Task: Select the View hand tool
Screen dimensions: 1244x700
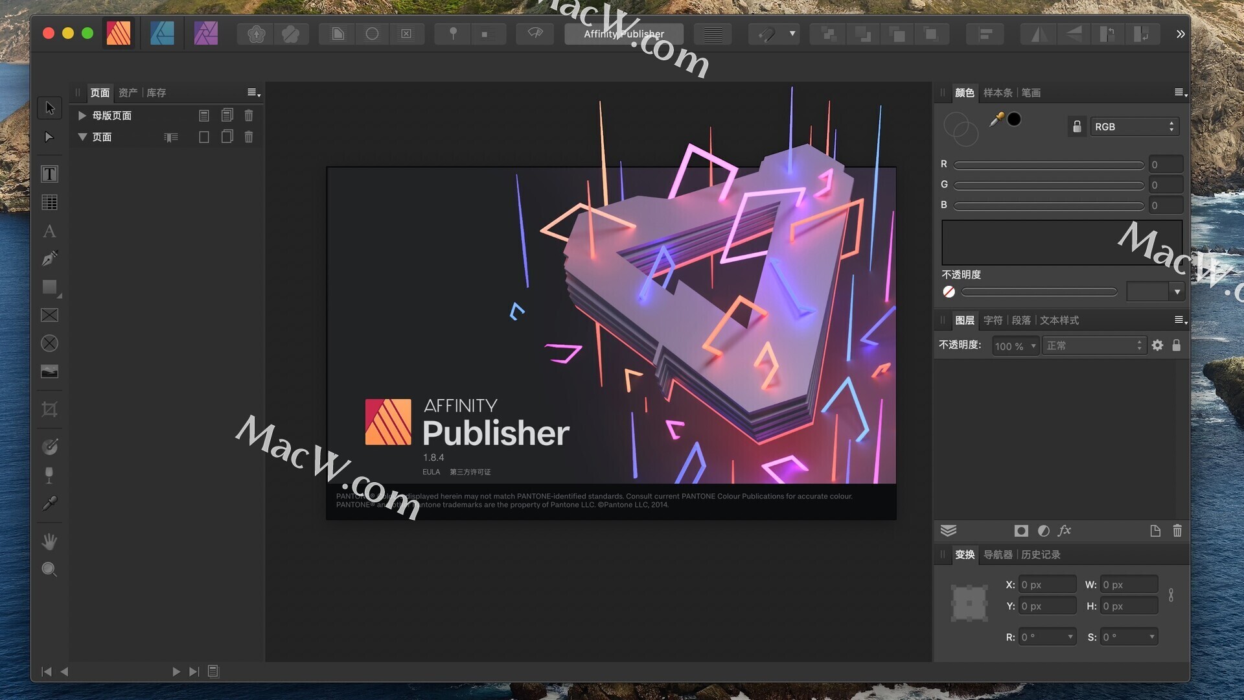Action: [x=50, y=541]
